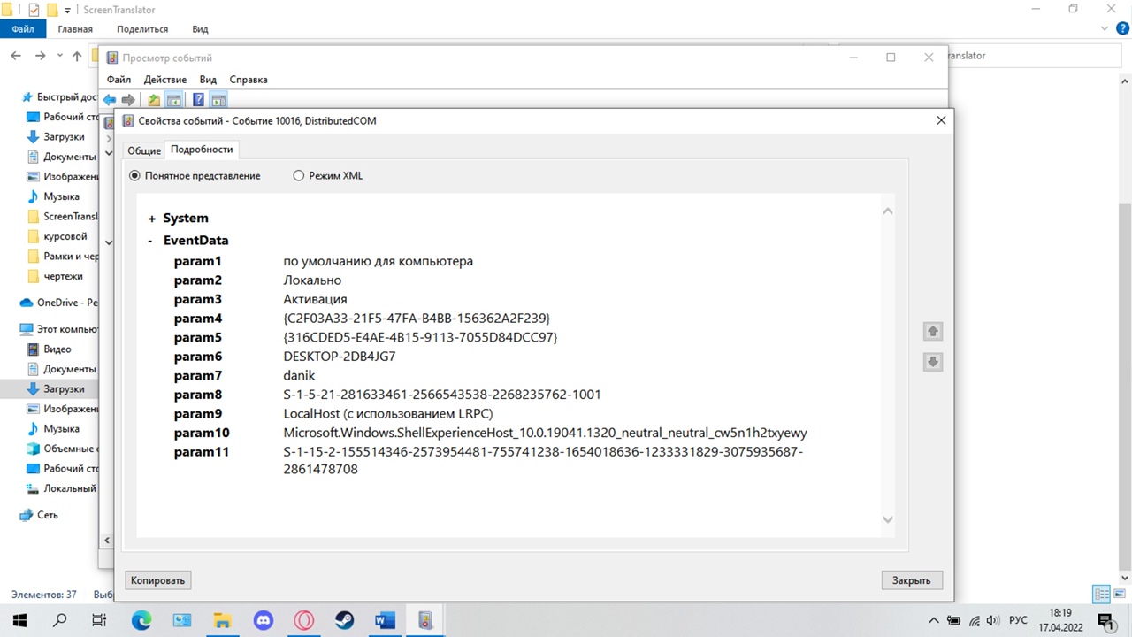1132x637 pixels.
Task: Click the back navigation arrow in Event Viewer toolbar
Action: pos(109,99)
